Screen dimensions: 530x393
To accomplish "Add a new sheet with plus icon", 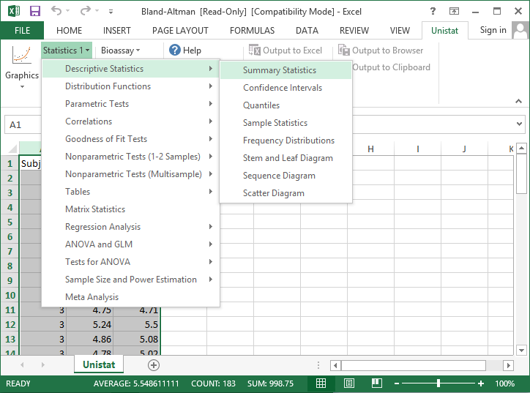I will [x=154, y=365].
